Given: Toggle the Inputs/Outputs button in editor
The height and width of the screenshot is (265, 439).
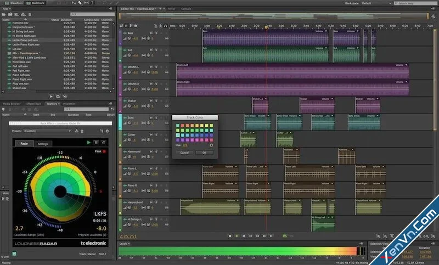Looking at the screenshot, I should click(x=121, y=26).
